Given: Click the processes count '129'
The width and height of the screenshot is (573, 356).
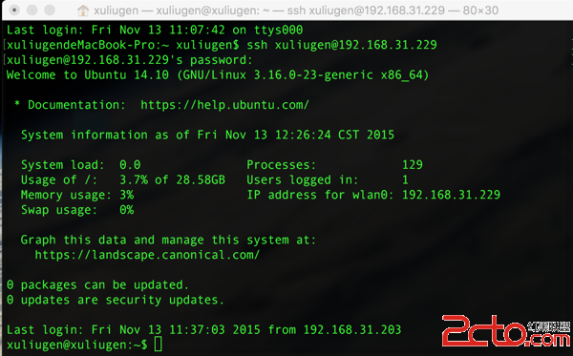Looking at the screenshot, I should tap(413, 165).
